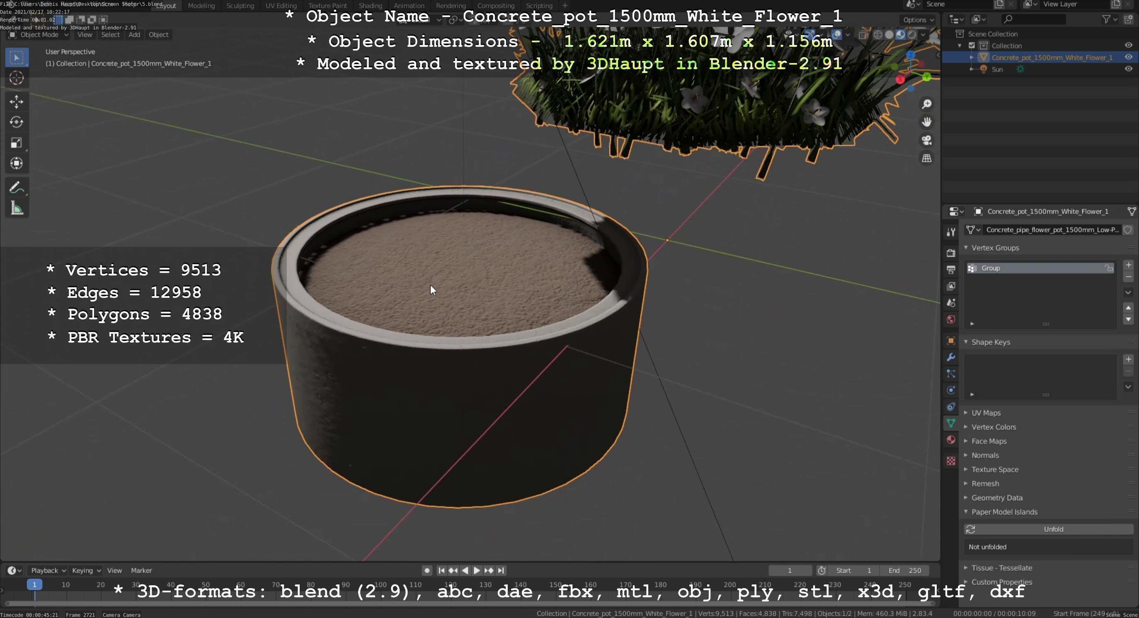Open Texture properties checker tab

click(x=951, y=461)
